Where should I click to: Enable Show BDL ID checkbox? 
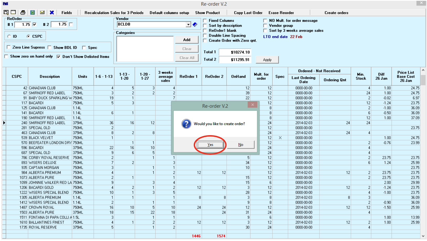point(49,47)
